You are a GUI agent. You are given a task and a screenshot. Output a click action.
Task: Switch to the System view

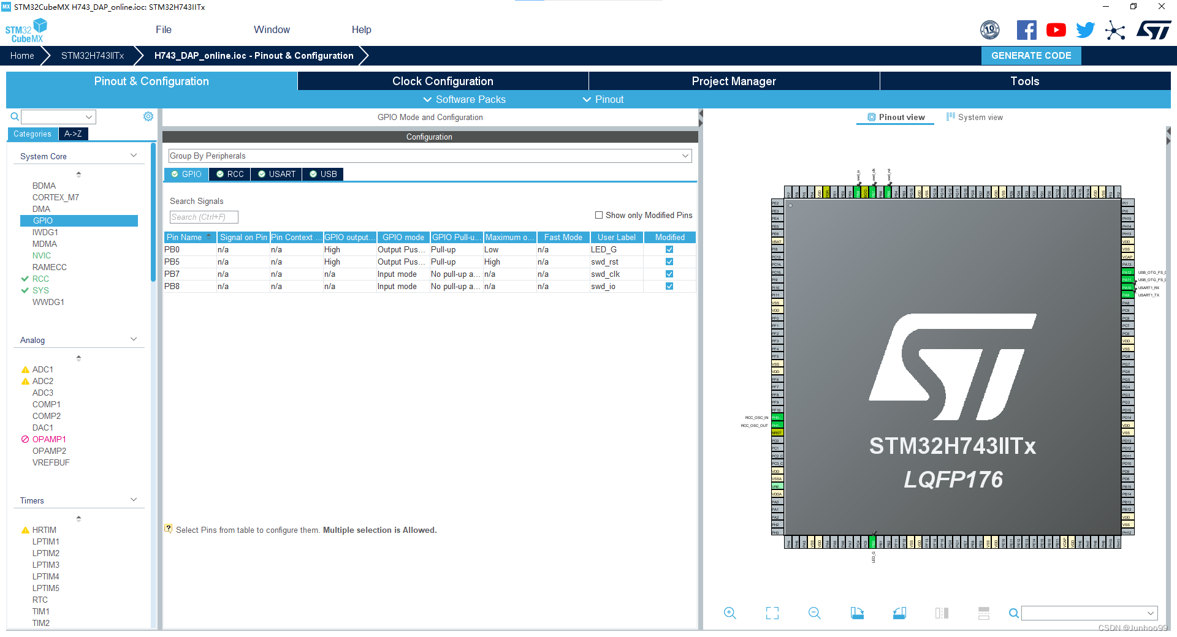coord(975,117)
